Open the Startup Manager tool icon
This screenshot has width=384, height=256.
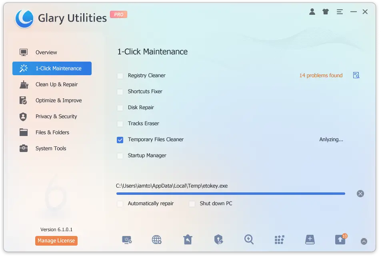tap(127, 239)
